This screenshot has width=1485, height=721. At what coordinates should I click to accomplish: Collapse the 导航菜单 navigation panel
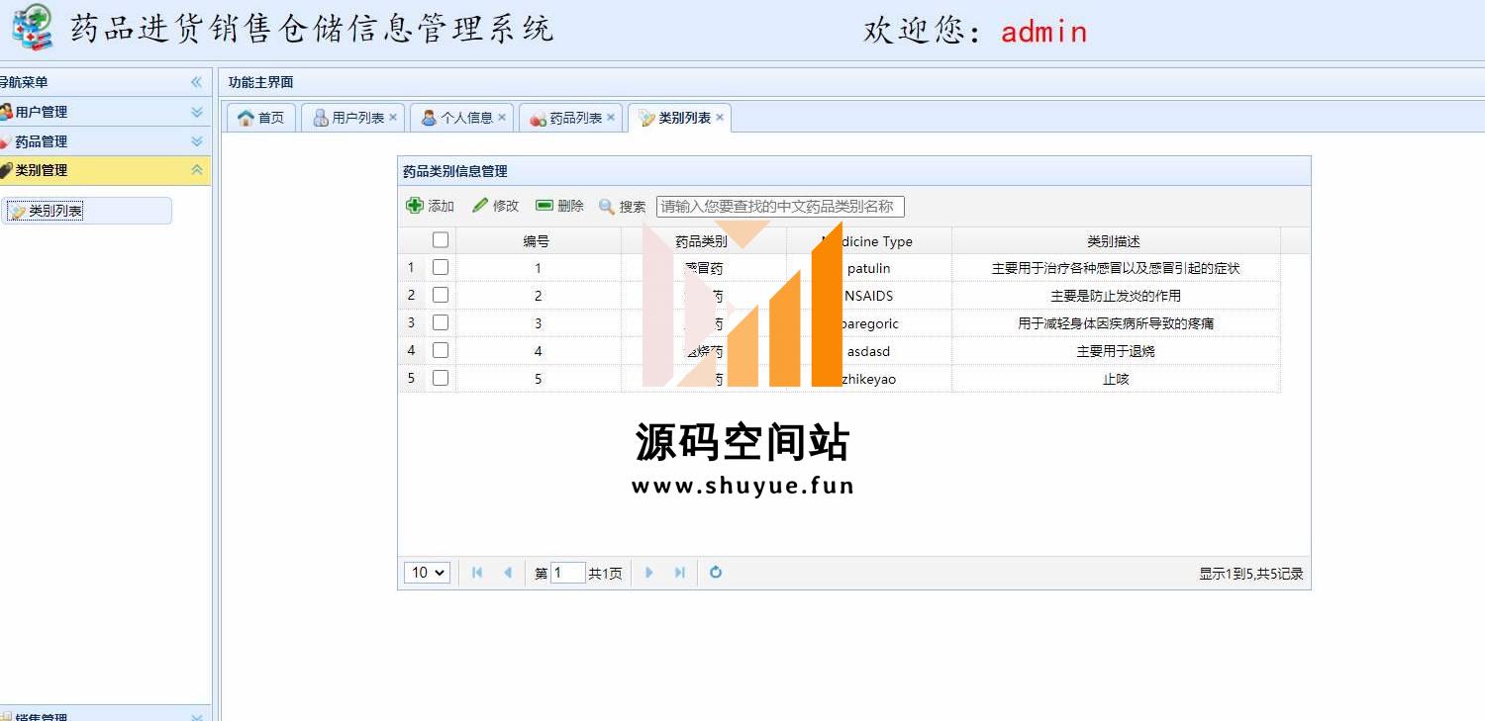[196, 82]
